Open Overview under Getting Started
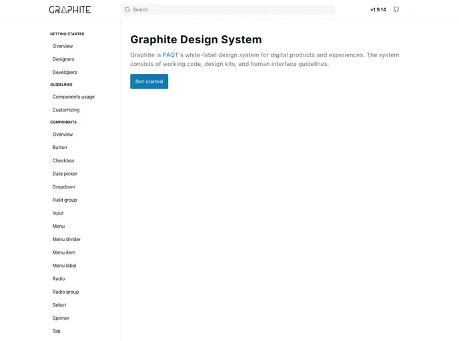 pyautogui.click(x=63, y=46)
